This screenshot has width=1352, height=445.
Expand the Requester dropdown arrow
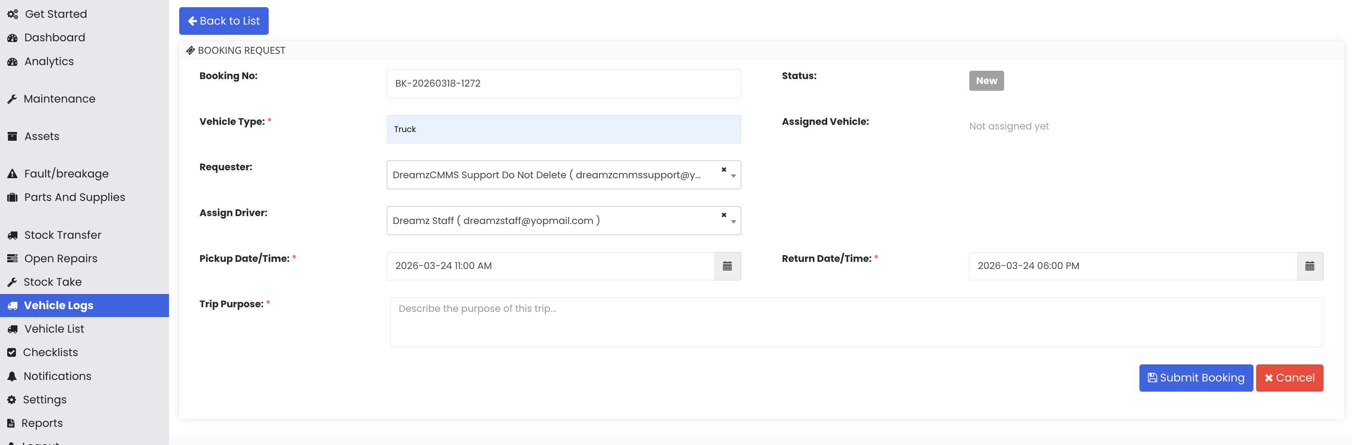(733, 176)
